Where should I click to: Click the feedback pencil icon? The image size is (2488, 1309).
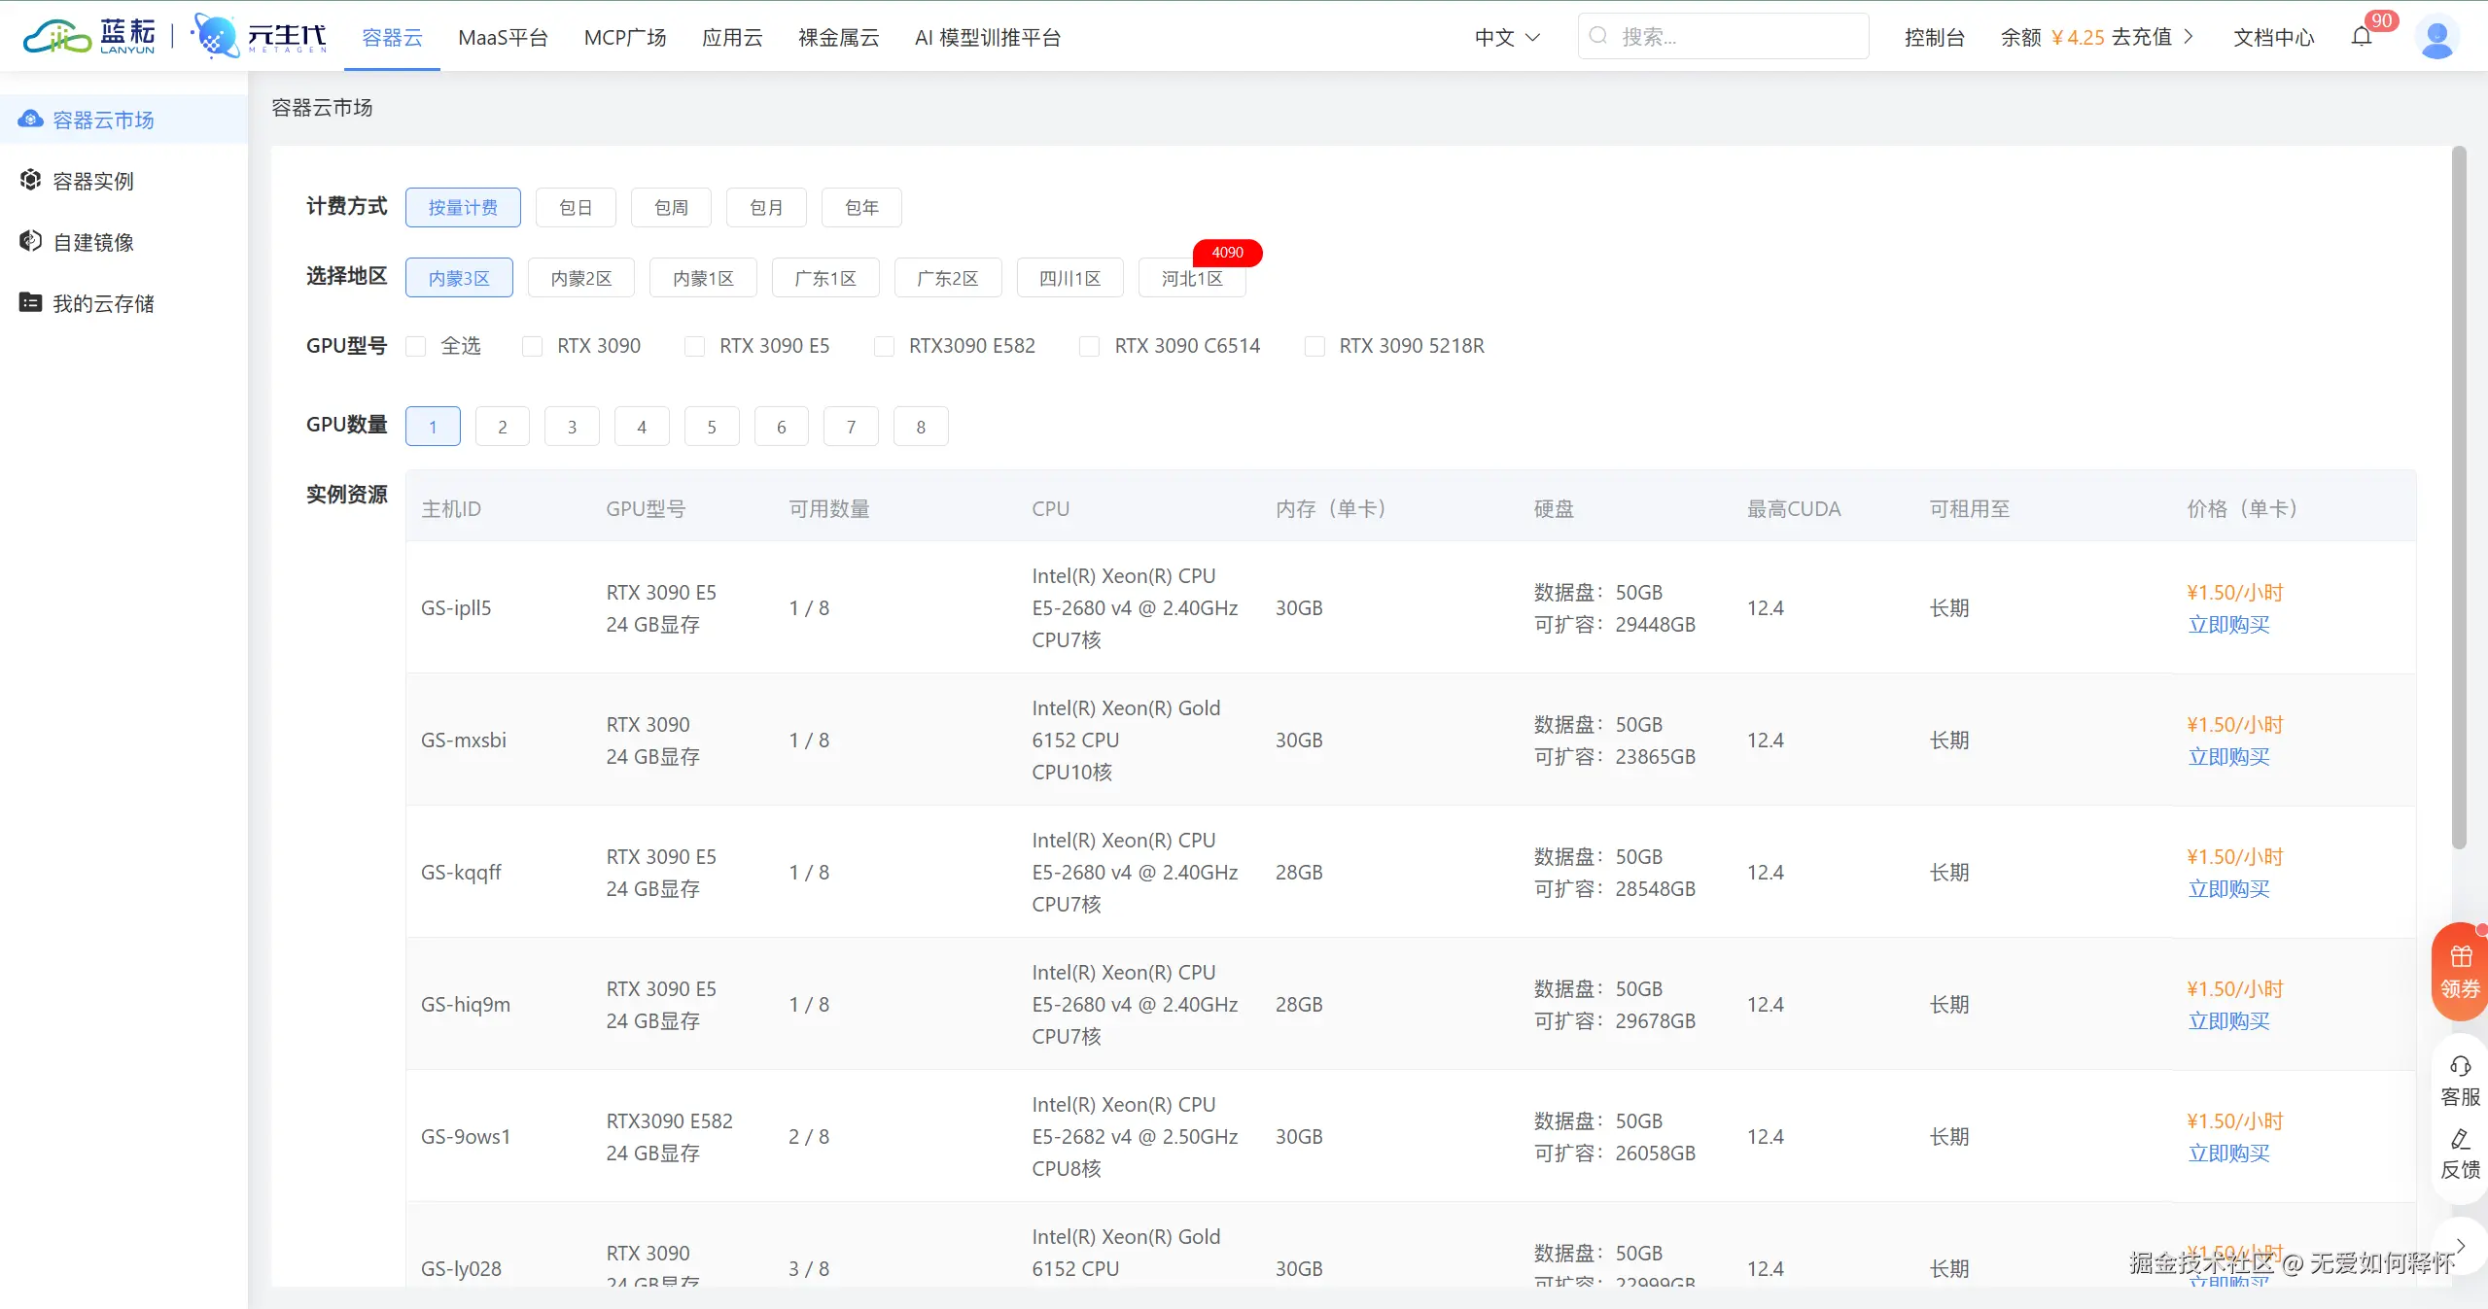pos(2460,1140)
